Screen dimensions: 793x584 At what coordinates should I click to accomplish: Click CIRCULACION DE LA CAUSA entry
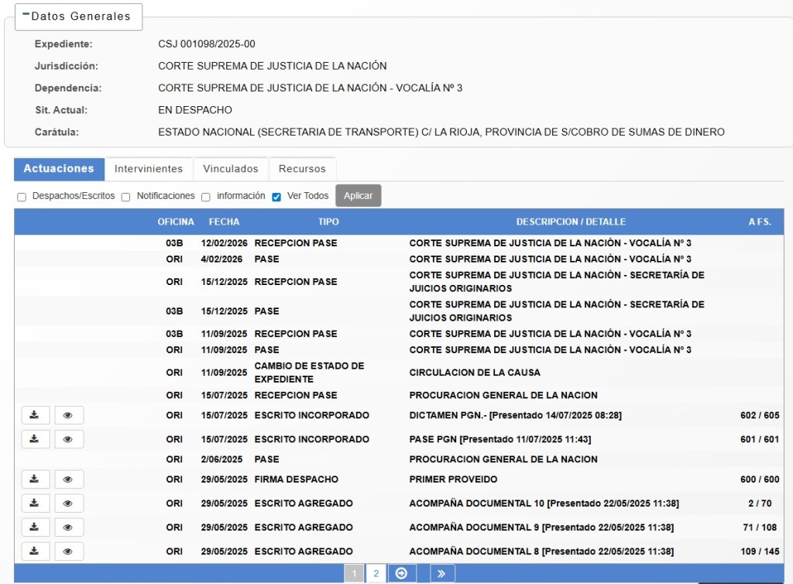pyautogui.click(x=475, y=372)
